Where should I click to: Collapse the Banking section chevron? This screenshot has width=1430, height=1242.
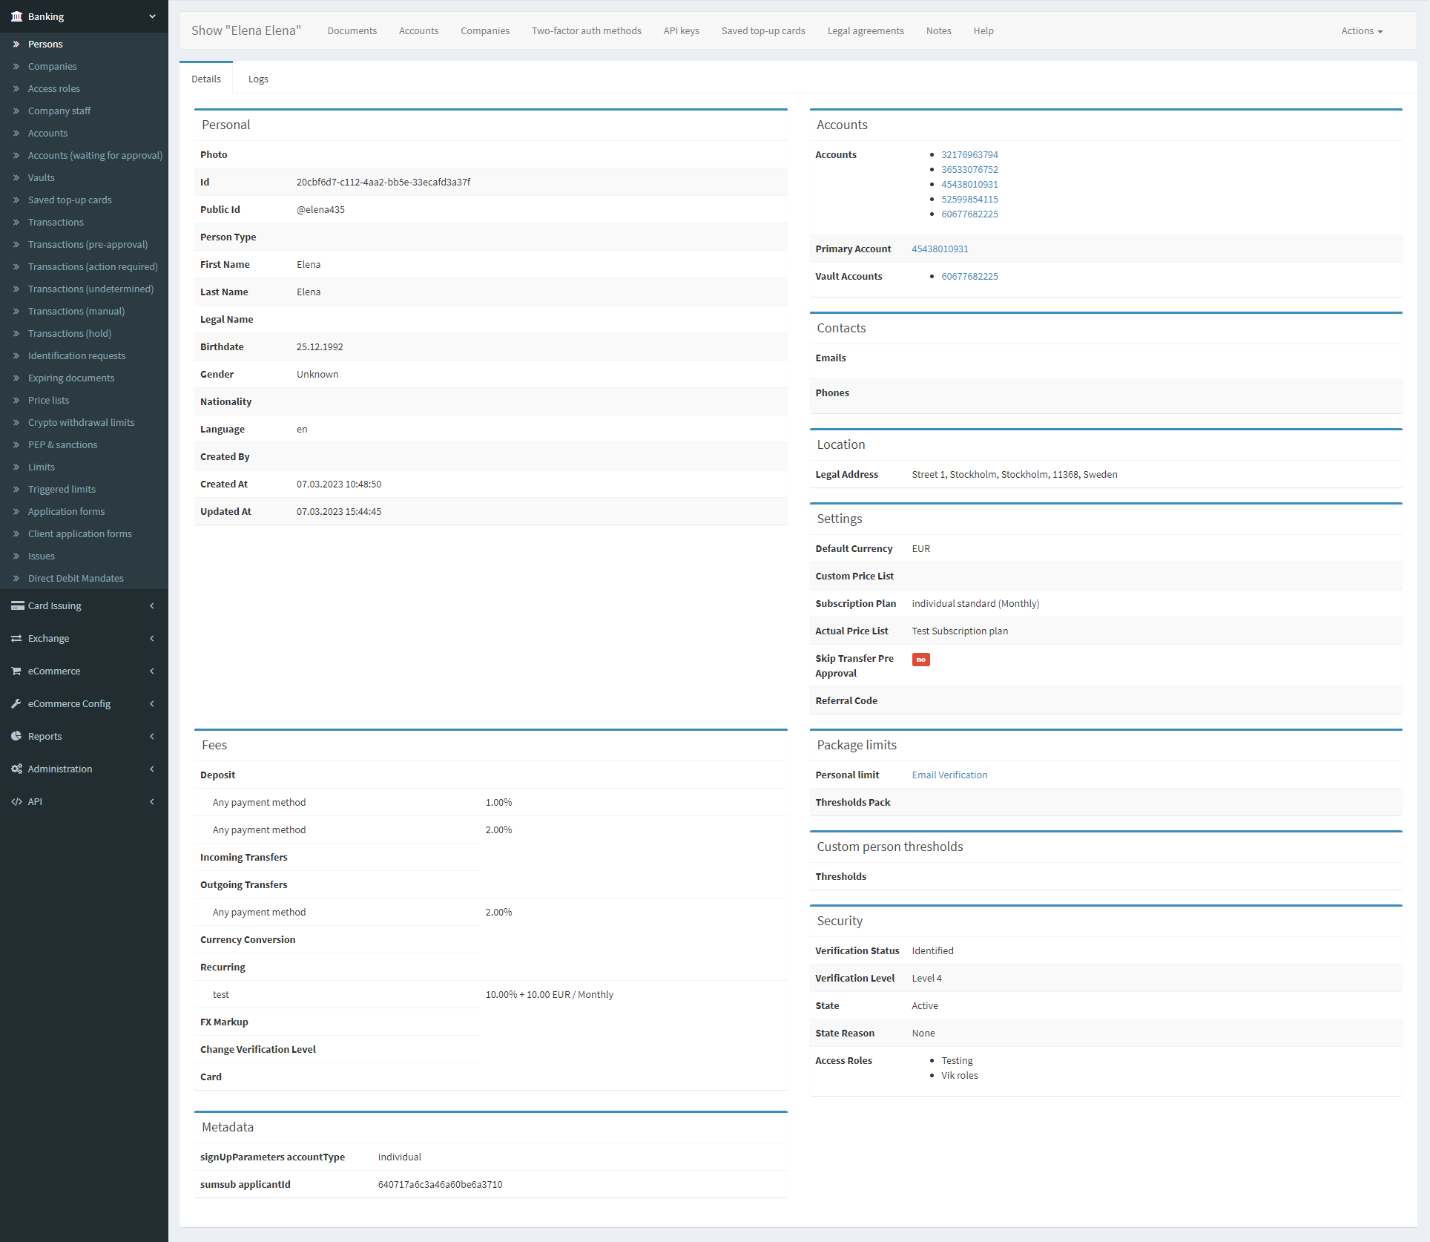(x=152, y=16)
